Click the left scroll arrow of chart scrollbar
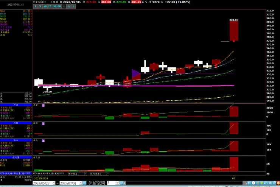Image resolution: width=280 pixels, height=187 pixels. (x=125, y=183)
